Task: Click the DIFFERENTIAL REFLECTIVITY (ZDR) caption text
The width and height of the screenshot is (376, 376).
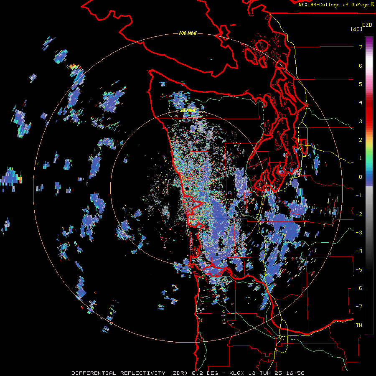Action: coord(130,373)
